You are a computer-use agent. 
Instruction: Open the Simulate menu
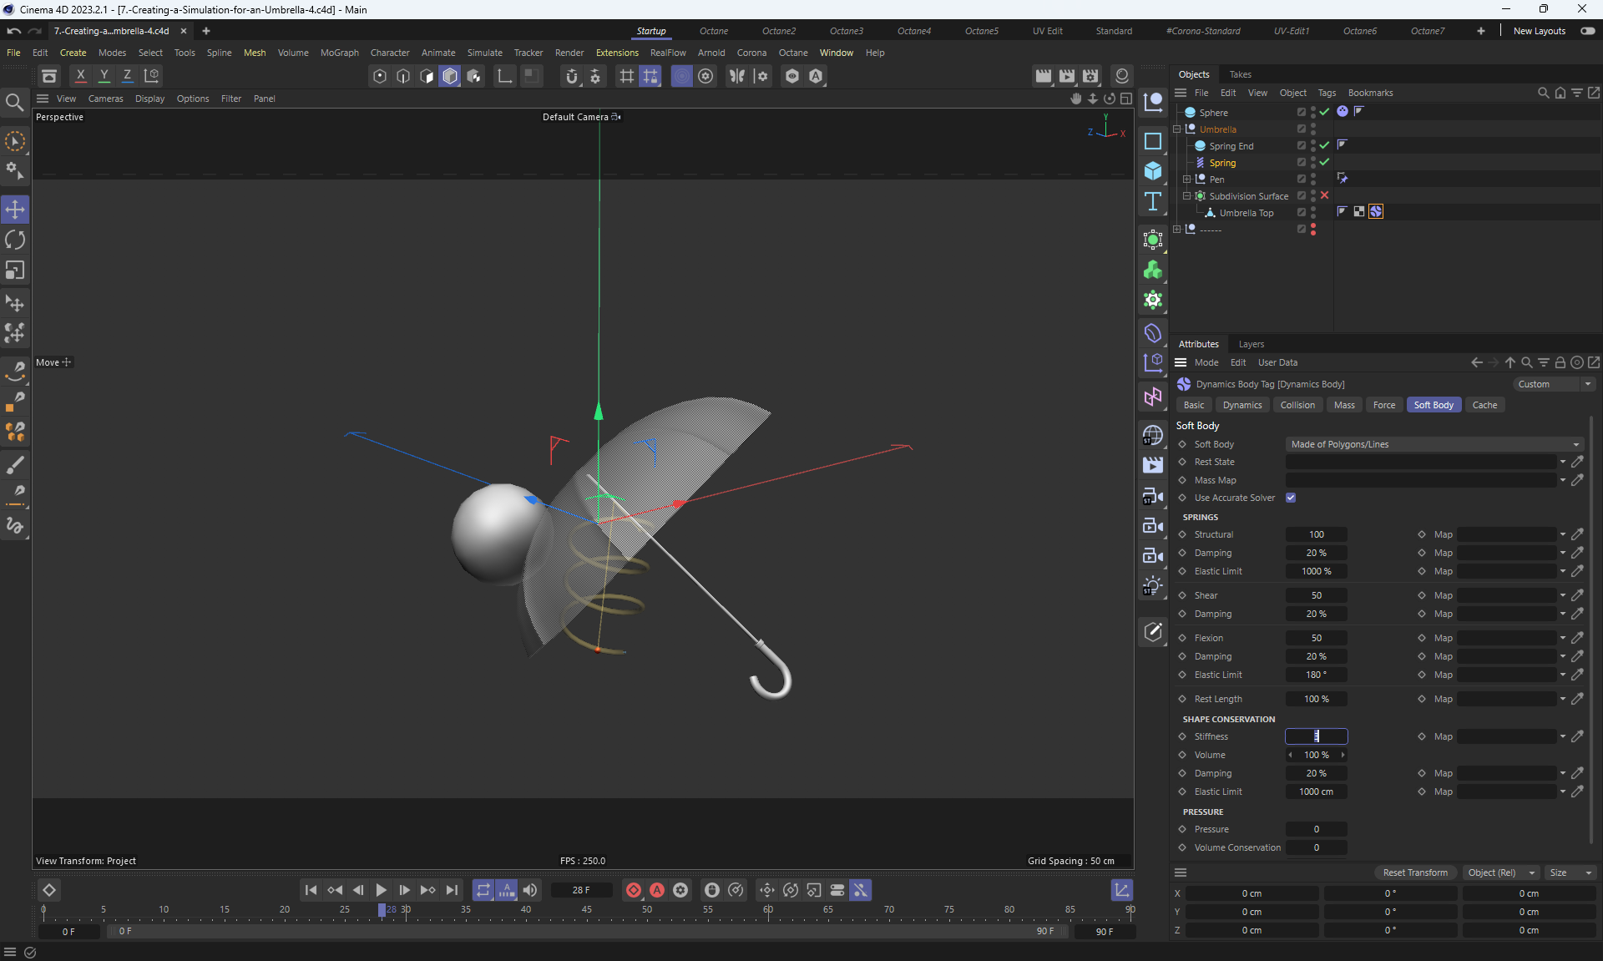pyautogui.click(x=484, y=53)
